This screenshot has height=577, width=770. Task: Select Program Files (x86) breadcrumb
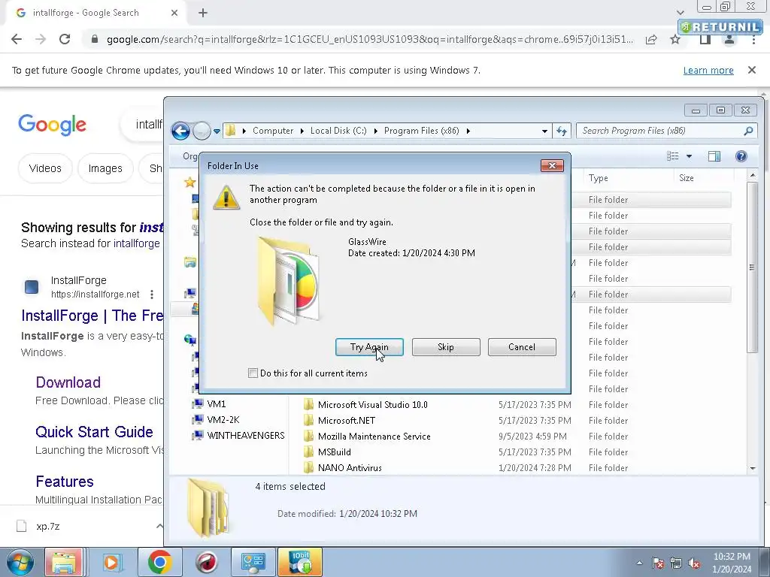click(421, 131)
